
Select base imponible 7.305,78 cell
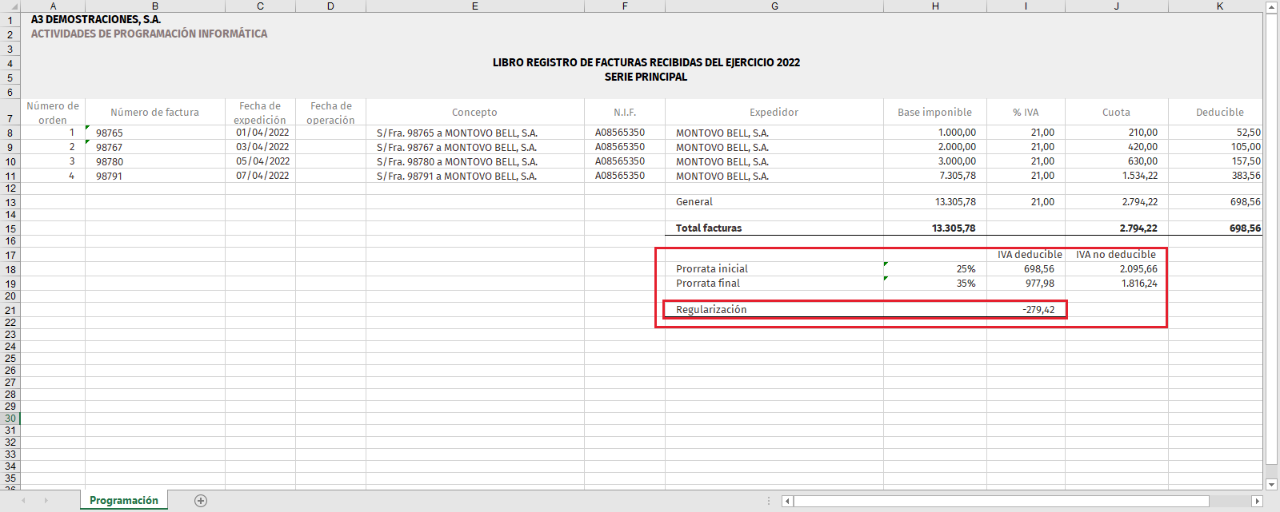point(935,176)
